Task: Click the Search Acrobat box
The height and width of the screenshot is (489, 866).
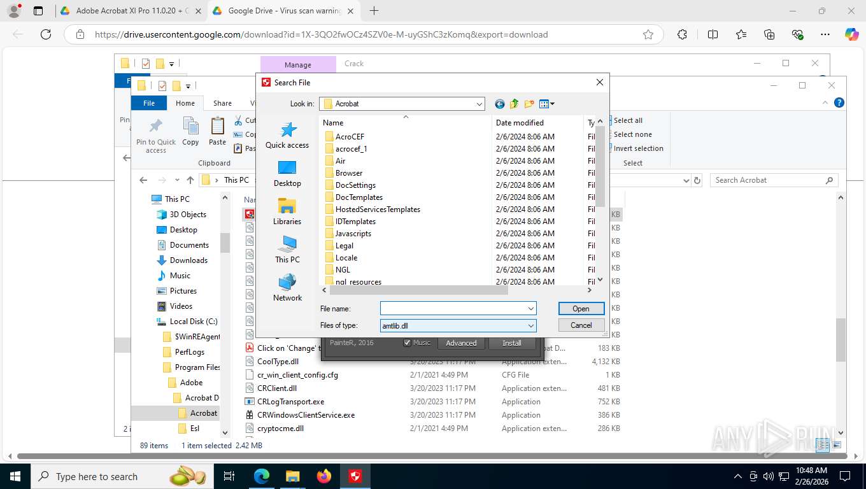Action: pyautogui.click(x=774, y=180)
